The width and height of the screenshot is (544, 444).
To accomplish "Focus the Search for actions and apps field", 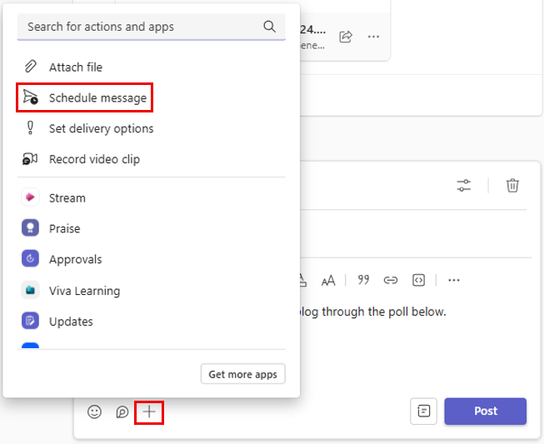I will tap(152, 27).
